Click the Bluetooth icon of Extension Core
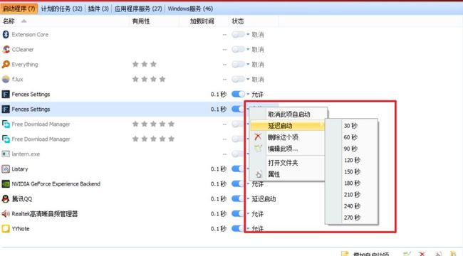Image resolution: width=463 pixels, height=256 pixels. 6,35
